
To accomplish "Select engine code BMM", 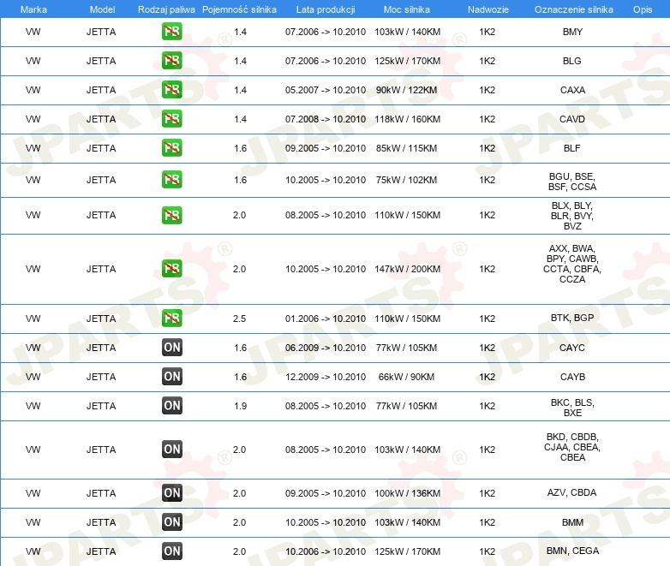I will [x=572, y=522].
